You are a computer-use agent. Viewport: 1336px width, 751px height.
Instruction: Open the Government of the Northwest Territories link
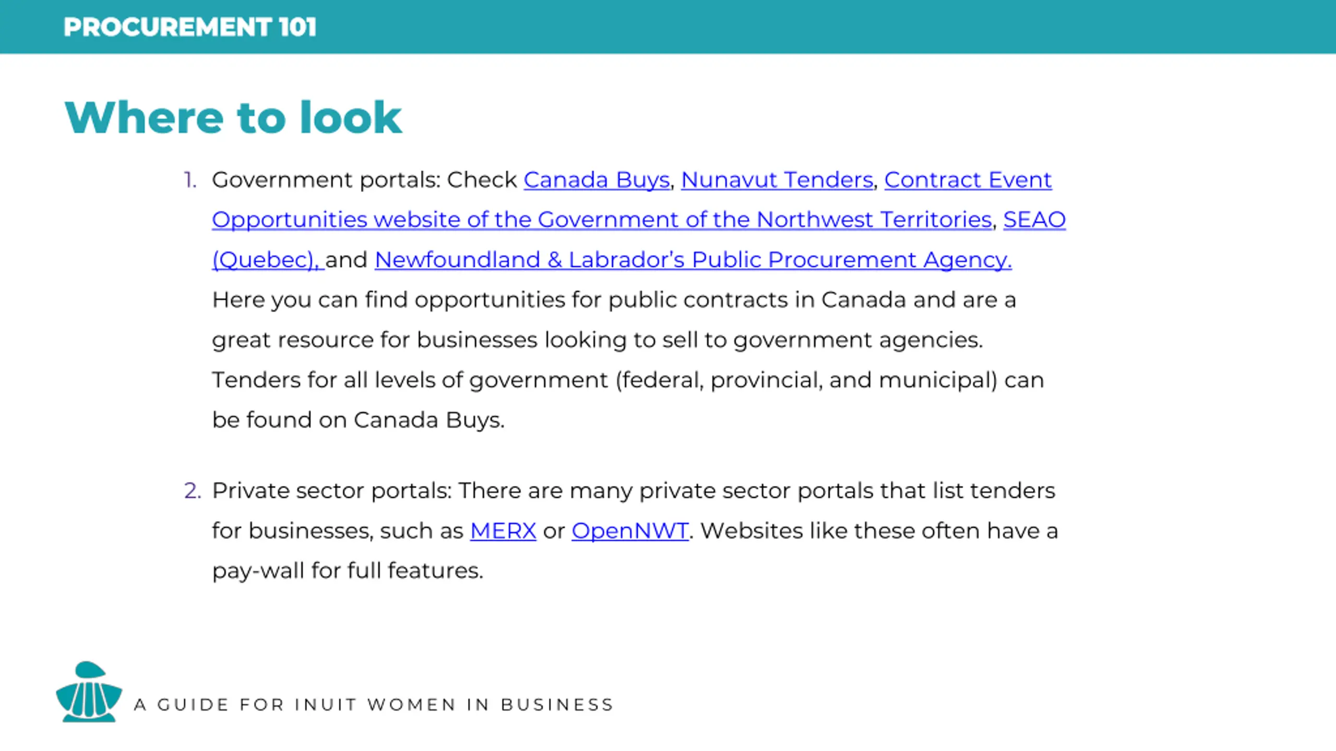(x=601, y=220)
